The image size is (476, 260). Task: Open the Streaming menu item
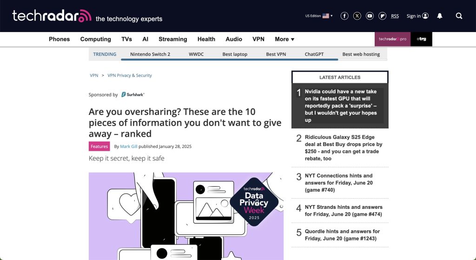173,39
